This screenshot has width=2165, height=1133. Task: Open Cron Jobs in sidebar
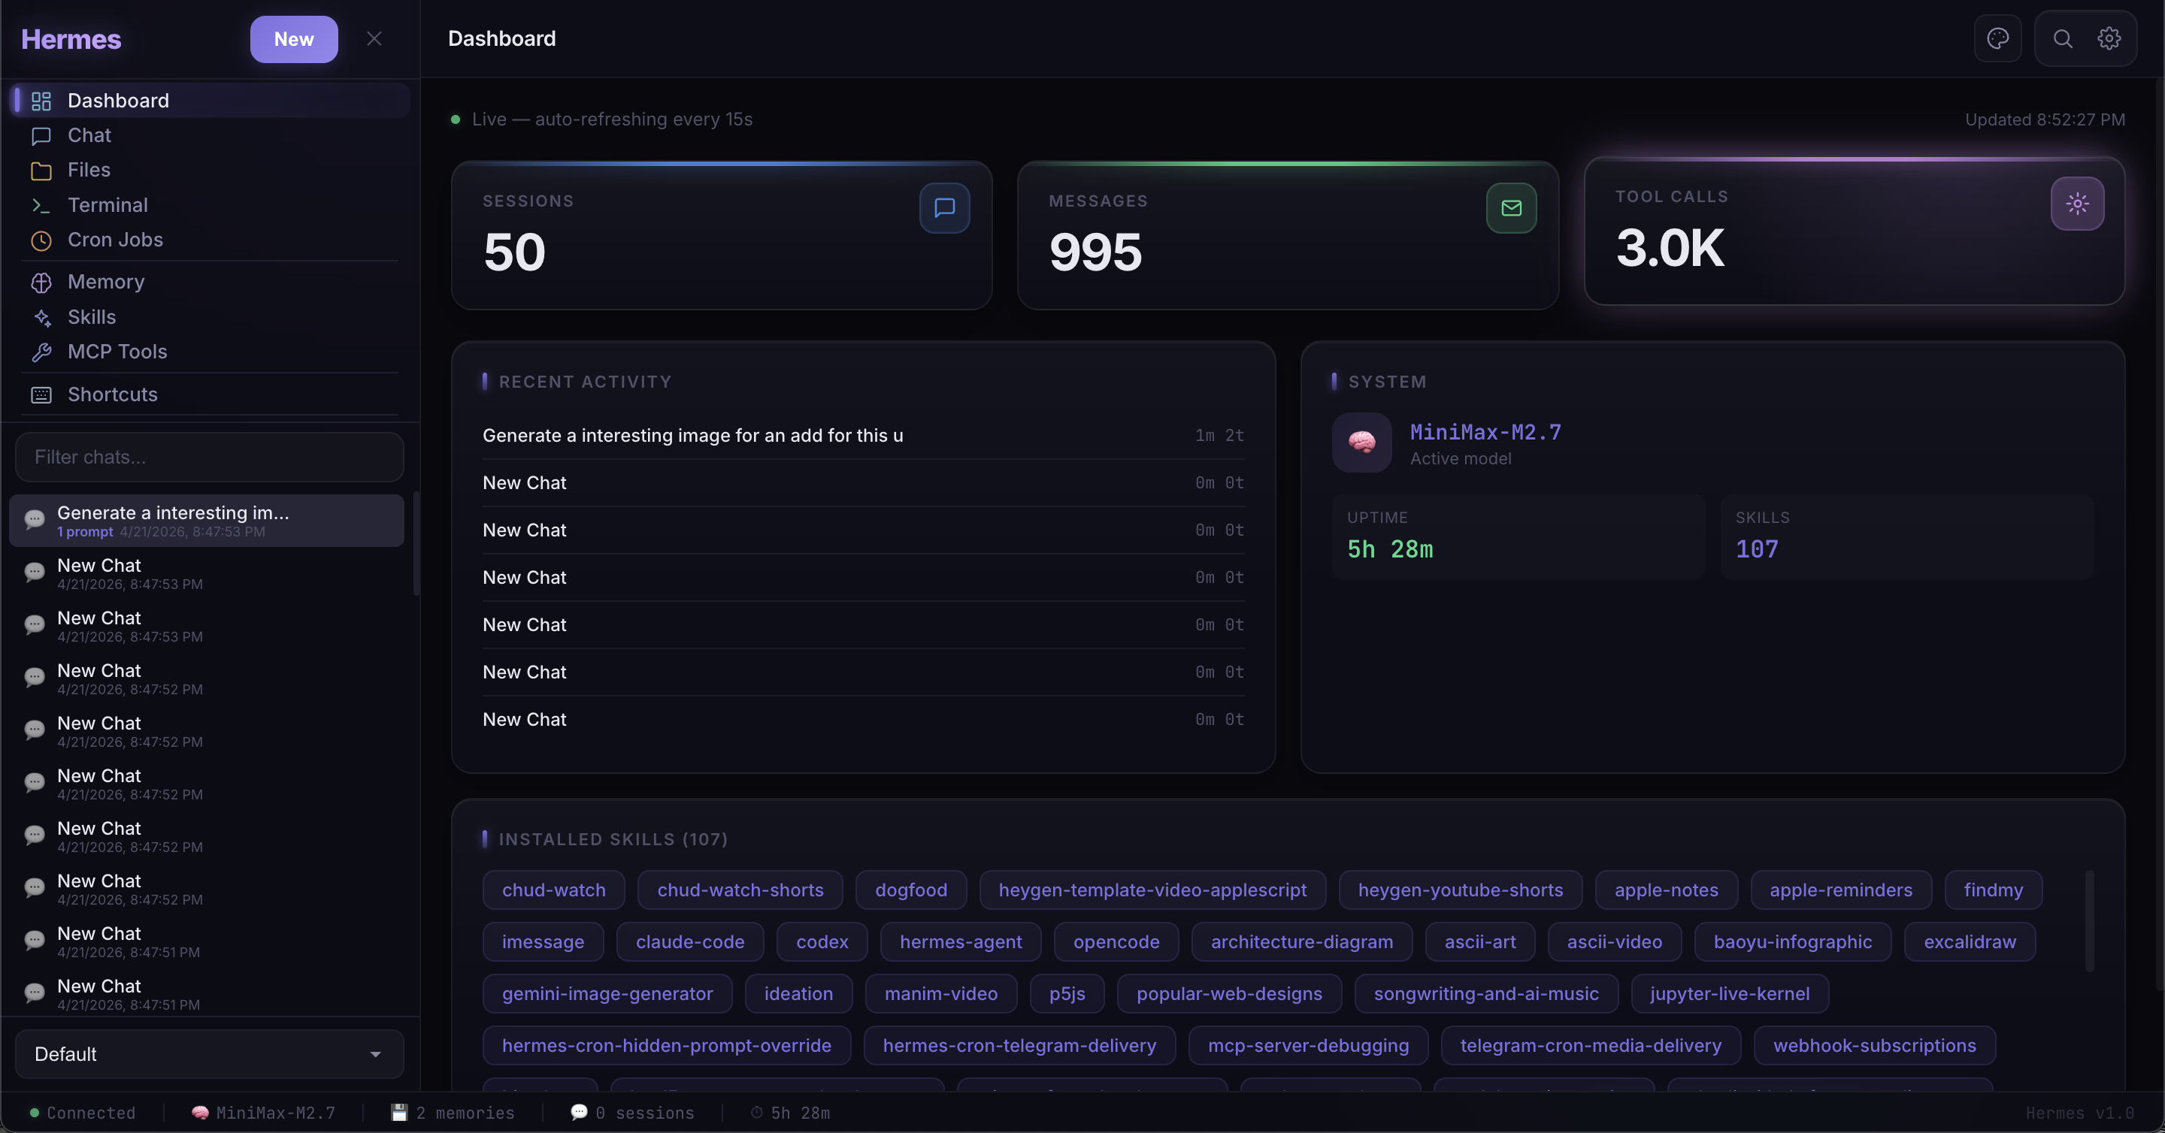pos(115,240)
